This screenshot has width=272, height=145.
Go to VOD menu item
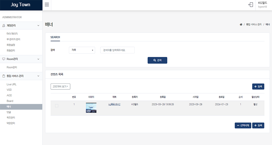coord(9,90)
